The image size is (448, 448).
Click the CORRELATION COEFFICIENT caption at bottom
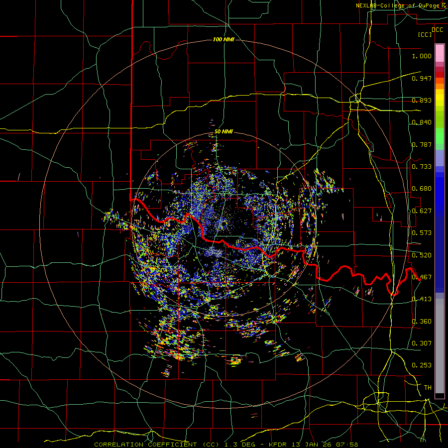click(226, 445)
